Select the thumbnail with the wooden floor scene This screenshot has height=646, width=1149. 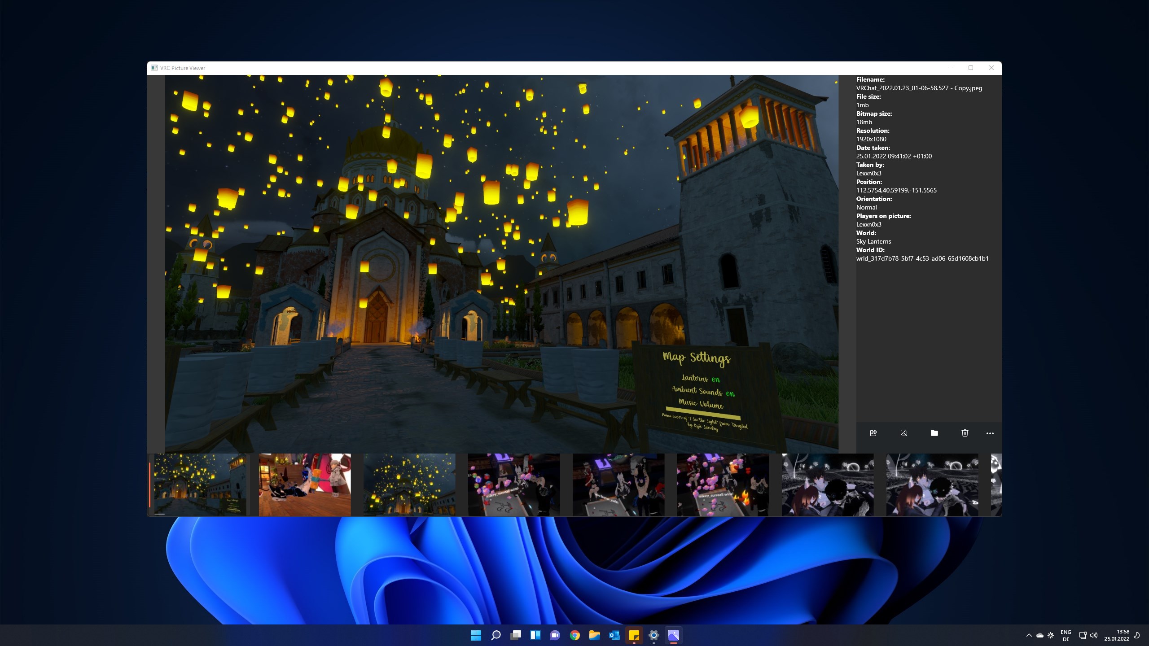[305, 484]
